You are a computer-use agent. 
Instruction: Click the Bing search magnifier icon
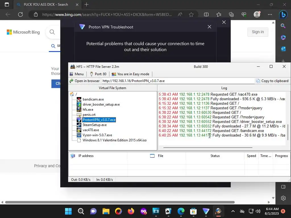(x=52, y=32)
